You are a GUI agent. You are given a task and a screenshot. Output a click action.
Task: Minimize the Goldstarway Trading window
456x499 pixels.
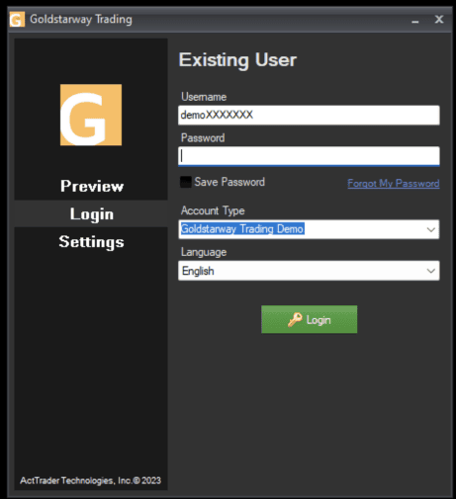415,20
